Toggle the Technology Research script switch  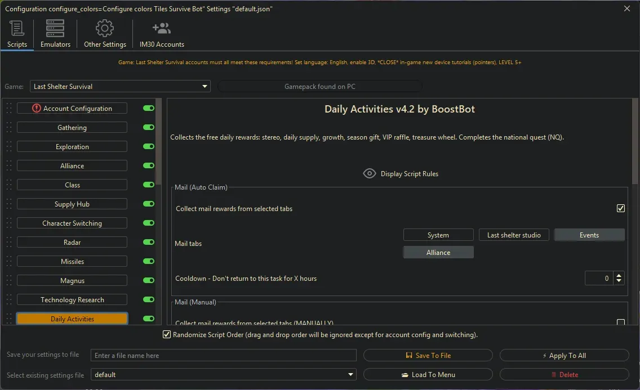tap(149, 299)
